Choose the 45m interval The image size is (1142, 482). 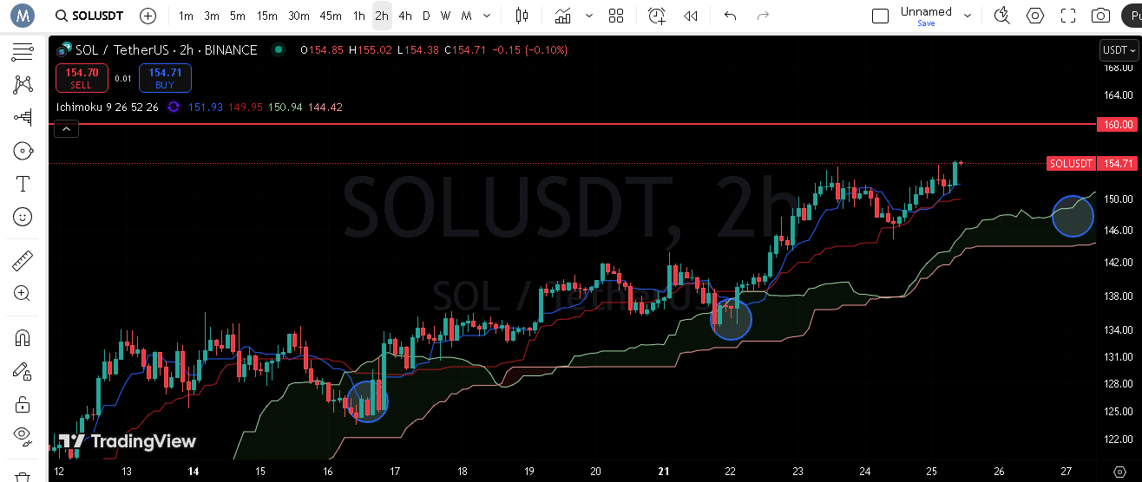331,16
